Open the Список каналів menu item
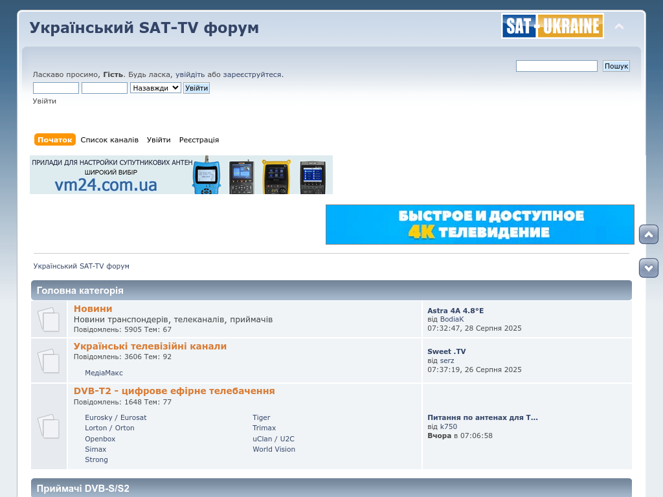 coord(109,140)
